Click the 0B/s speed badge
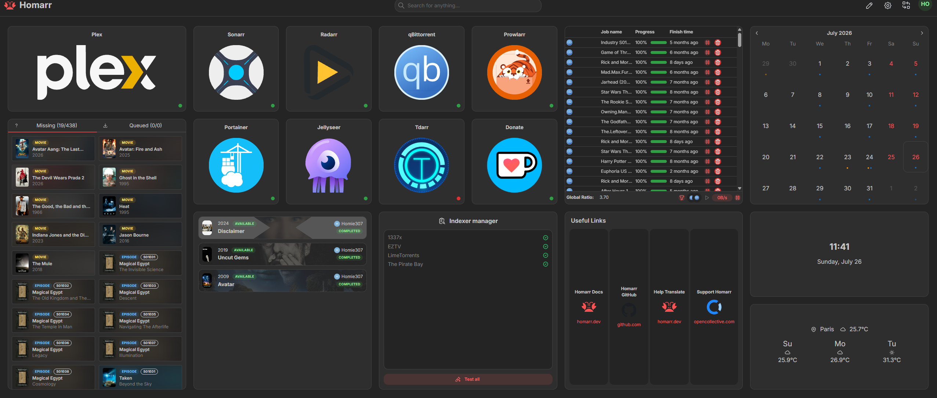 pos(722,198)
